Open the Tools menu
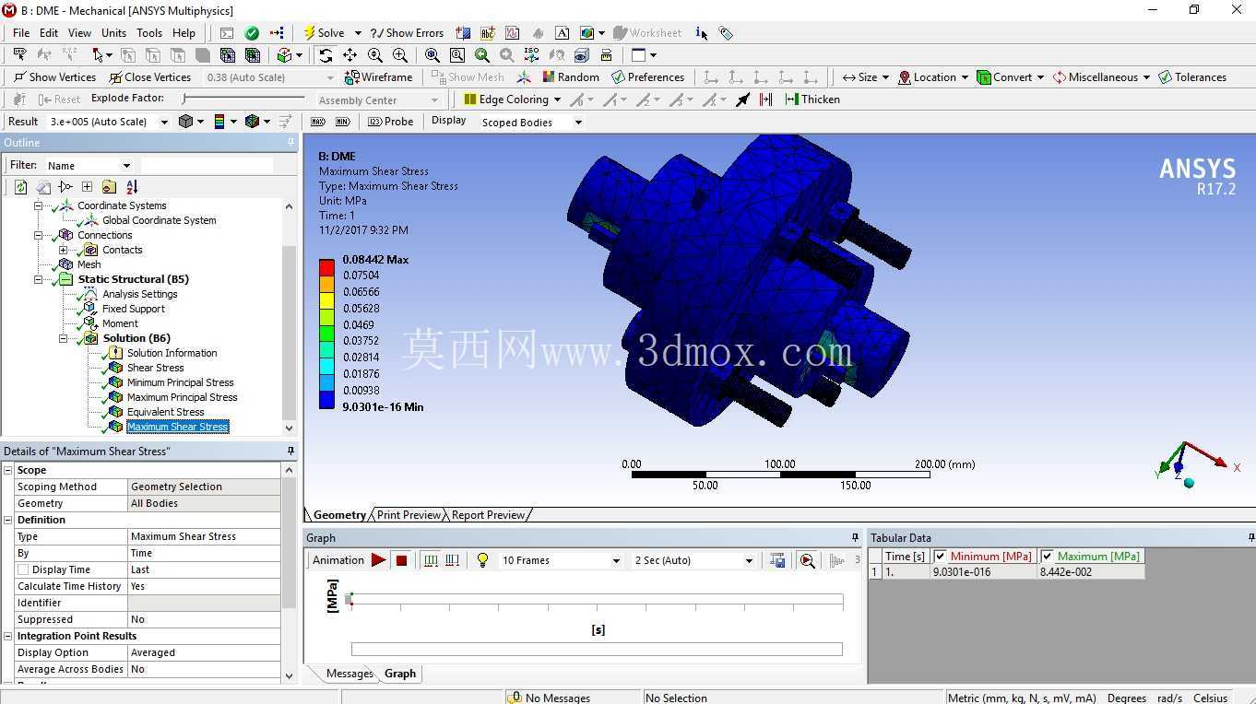The height and width of the screenshot is (704, 1256). click(x=149, y=33)
